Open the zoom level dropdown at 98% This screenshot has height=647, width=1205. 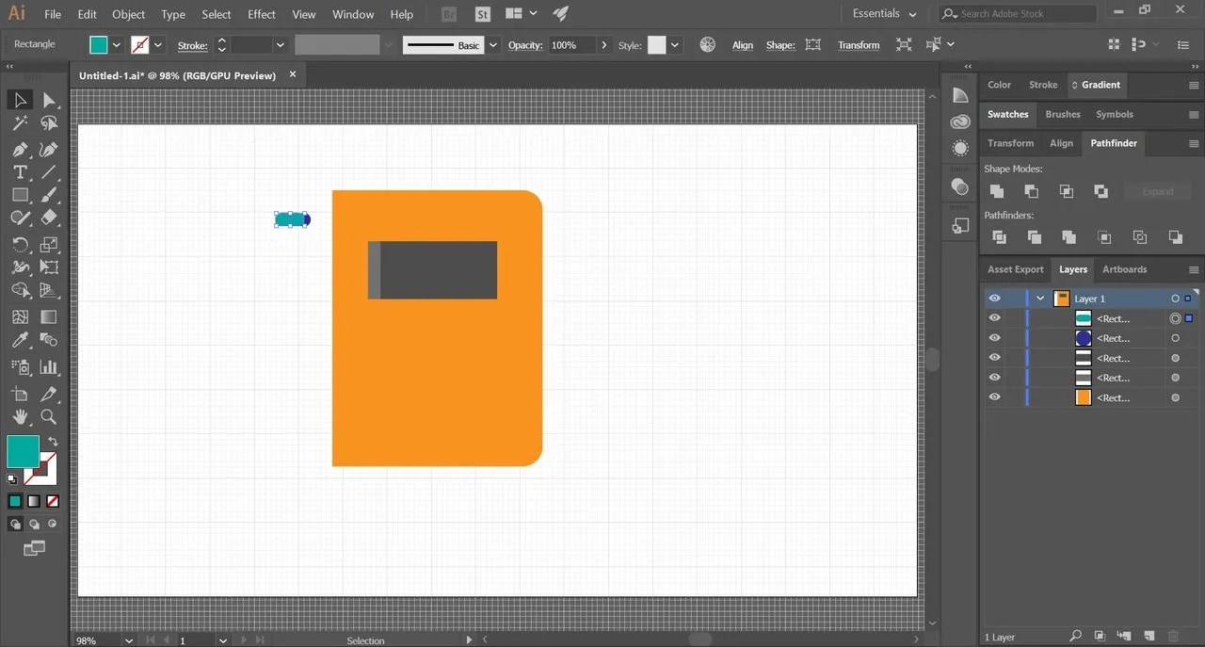129,640
